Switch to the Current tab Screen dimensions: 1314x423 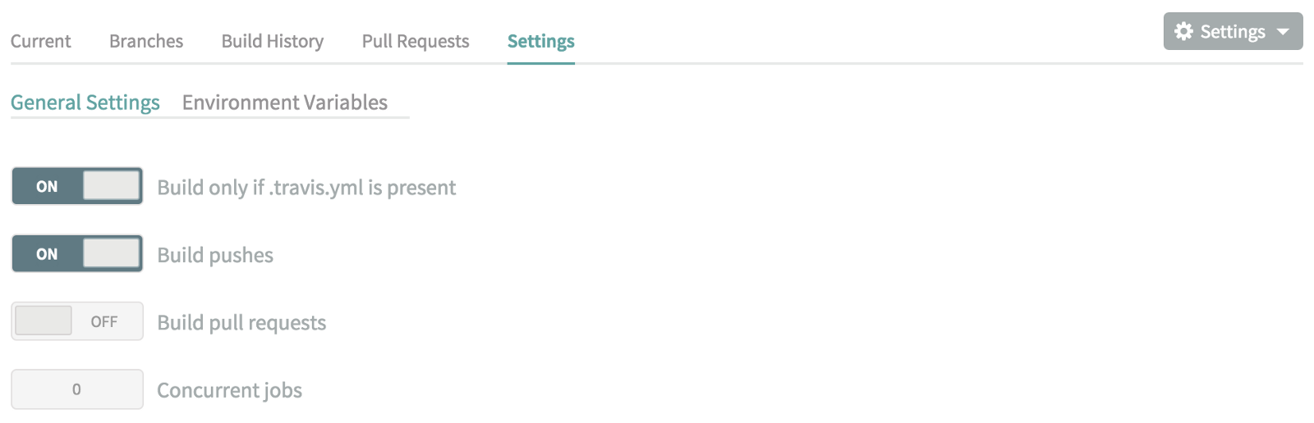41,41
